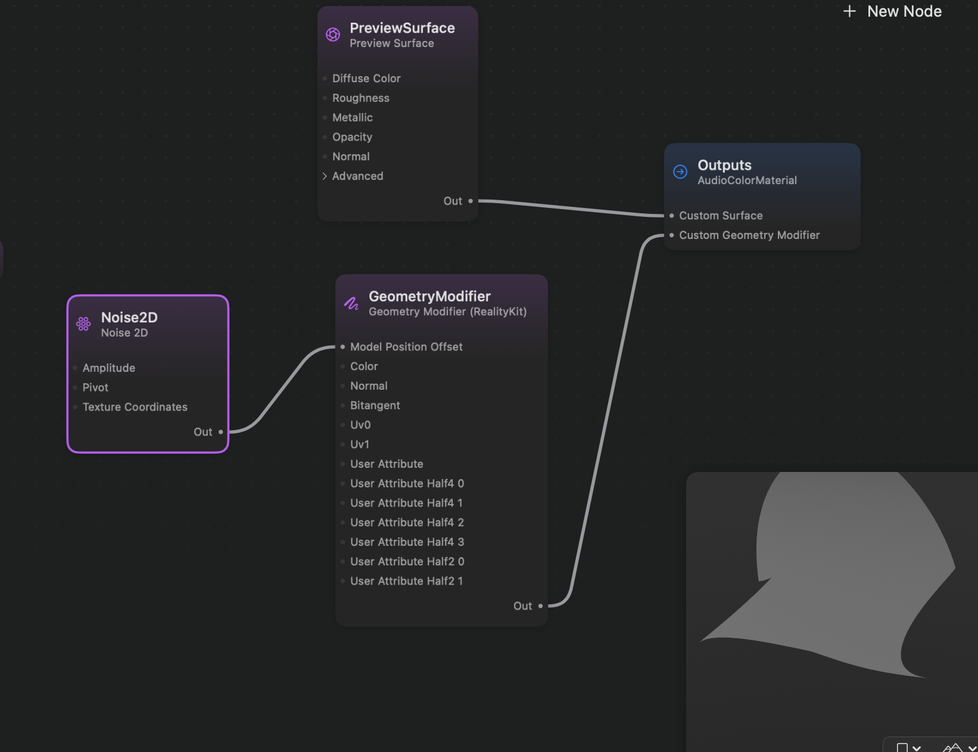
Task: Click the Diffuse Color input port dot
Action: (325, 79)
